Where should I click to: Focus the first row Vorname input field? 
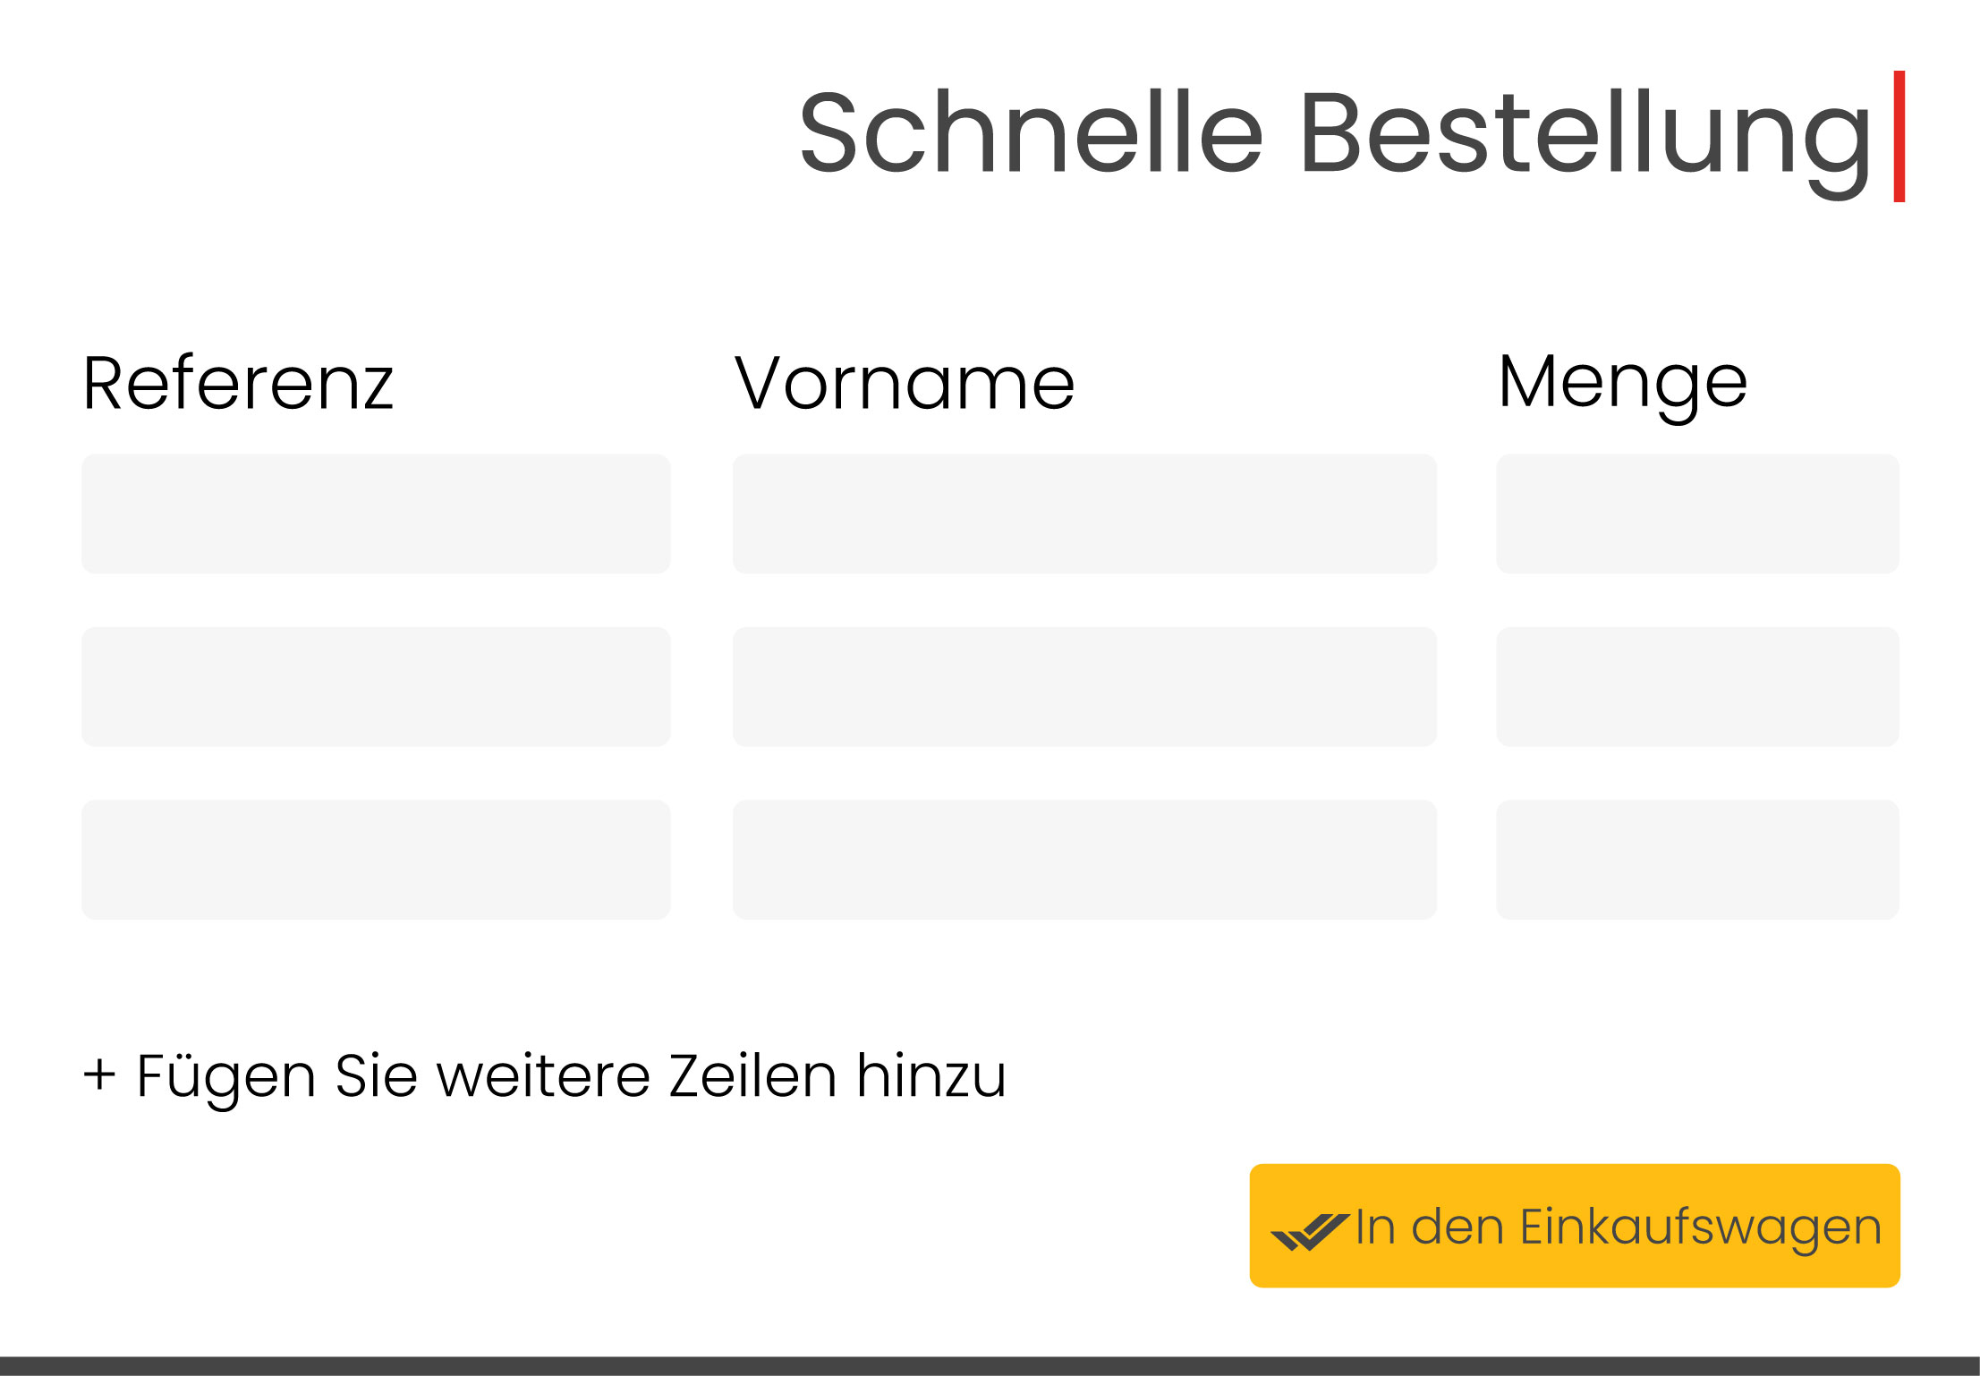[x=1084, y=514]
